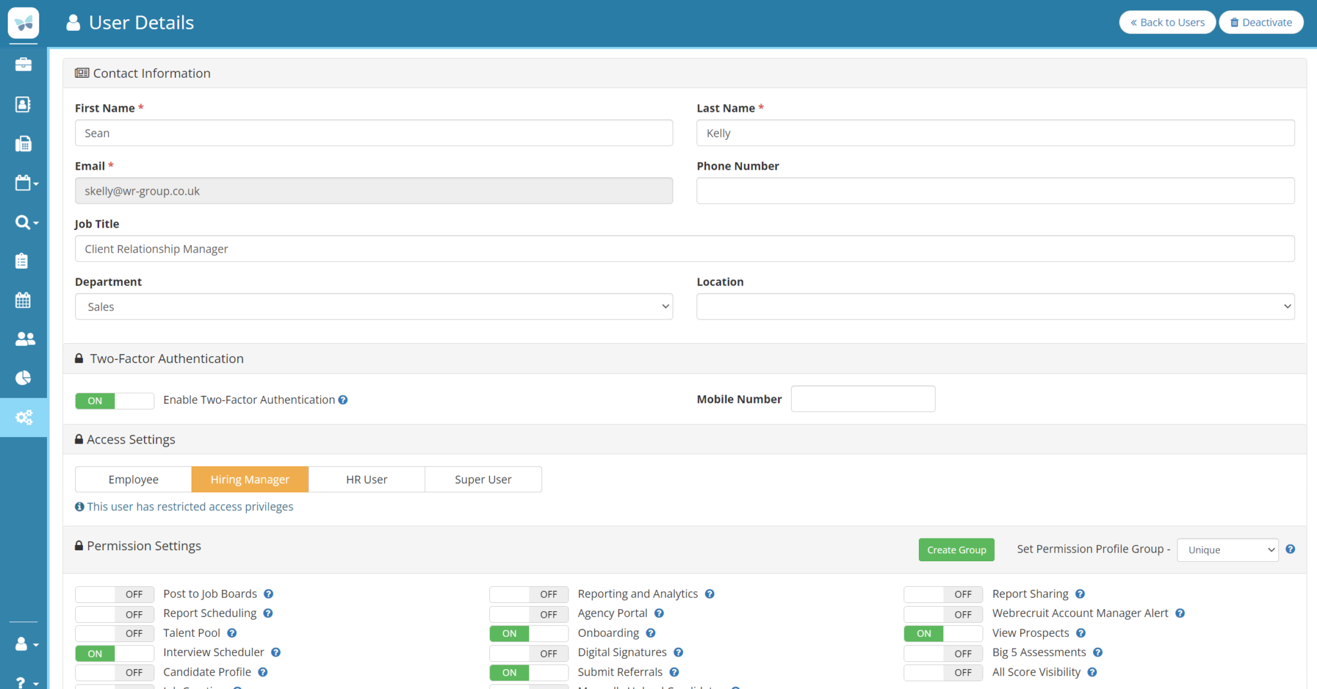Screen dimensions: 1317x689
Task: Click the Mobile Number input field
Action: click(x=862, y=399)
